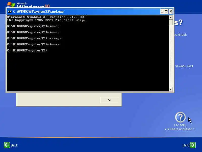This screenshot has width=202, height=152.
Task: Click the green Next arrow icon
Action: tap(193, 145)
